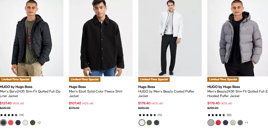The height and width of the screenshot is (129, 268).
Task: Select red swatch for Barvi2435 liner jacket
Action: [11, 123]
